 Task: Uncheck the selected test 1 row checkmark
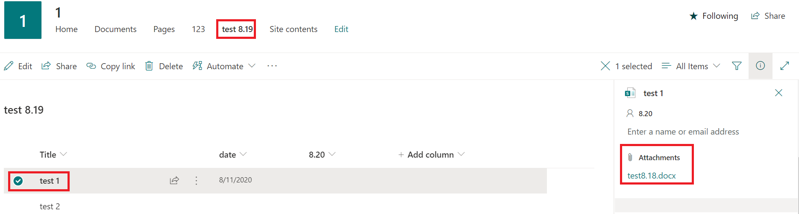click(x=18, y=181)
